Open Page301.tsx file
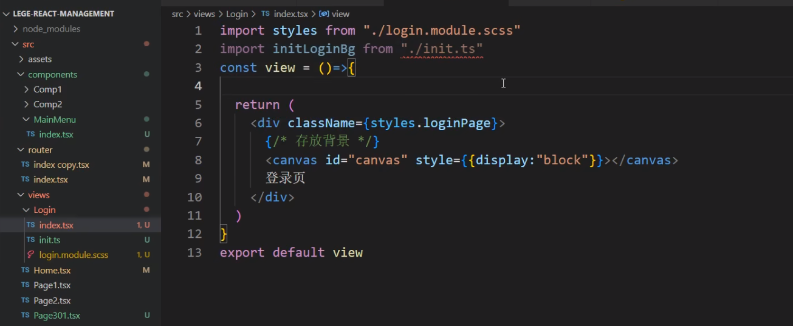The width and height of the screenshot is (793, 326). pos(57,315)
